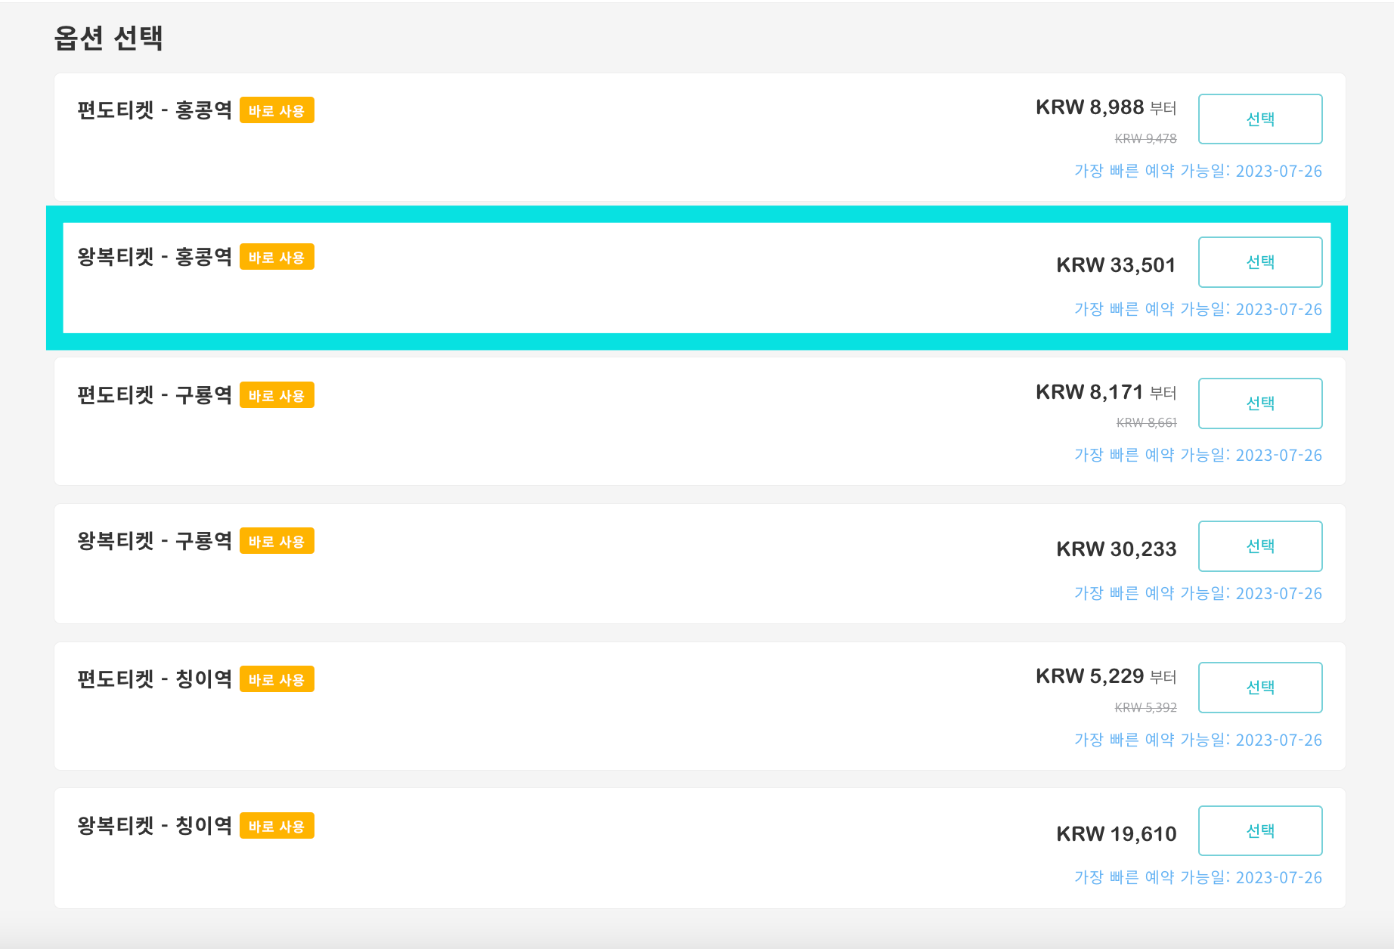Open earliest booking date for 편도티켓 - 홍콩역
Viewport: 1394px width, 949px height.
click(x=1197, y=172)
